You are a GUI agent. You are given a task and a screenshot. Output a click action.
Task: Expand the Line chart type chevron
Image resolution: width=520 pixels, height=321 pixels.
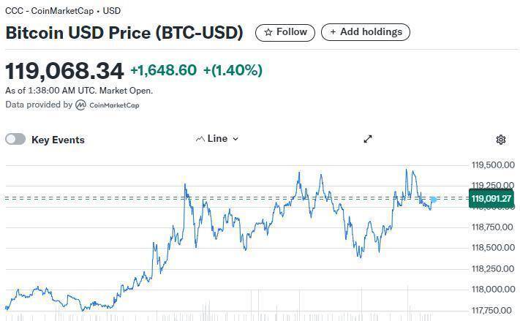[235, 139]
